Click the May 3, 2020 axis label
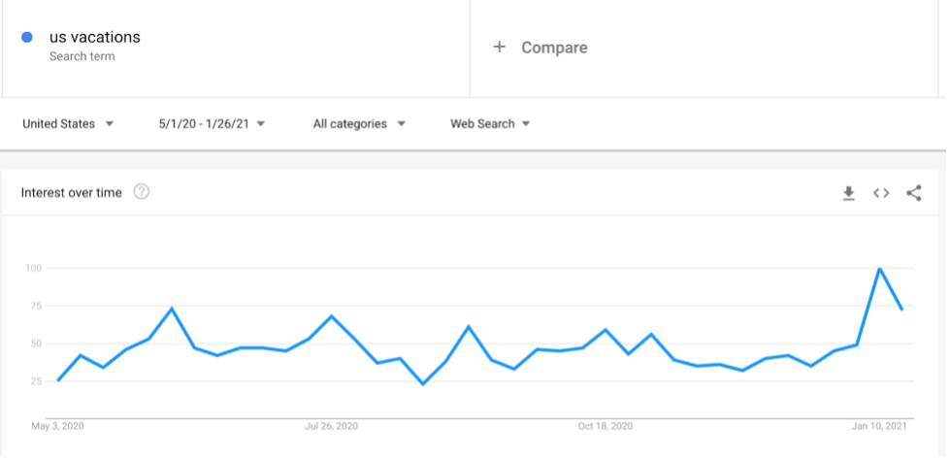950x458 pixels. 57,427
